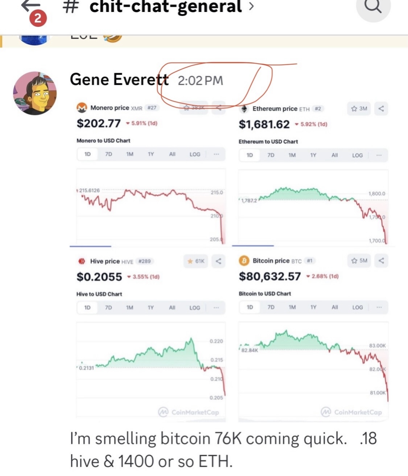Screen dimensions: 408x476
Task: Toggle LOG scale on Monero chart
Action: coord(195,154)
